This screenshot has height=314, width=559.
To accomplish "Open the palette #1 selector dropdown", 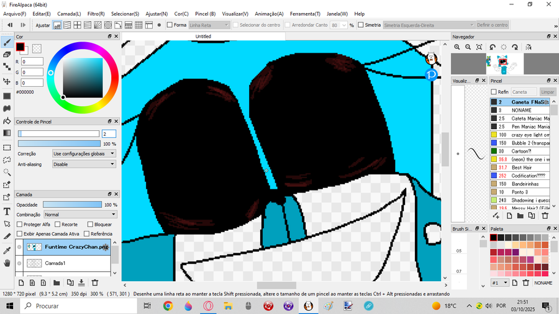I will pos(499,283).
